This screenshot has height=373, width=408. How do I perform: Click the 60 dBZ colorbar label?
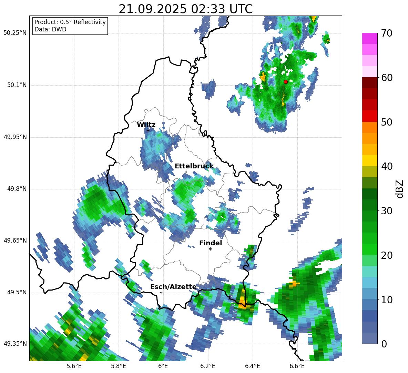click(387, 78)
